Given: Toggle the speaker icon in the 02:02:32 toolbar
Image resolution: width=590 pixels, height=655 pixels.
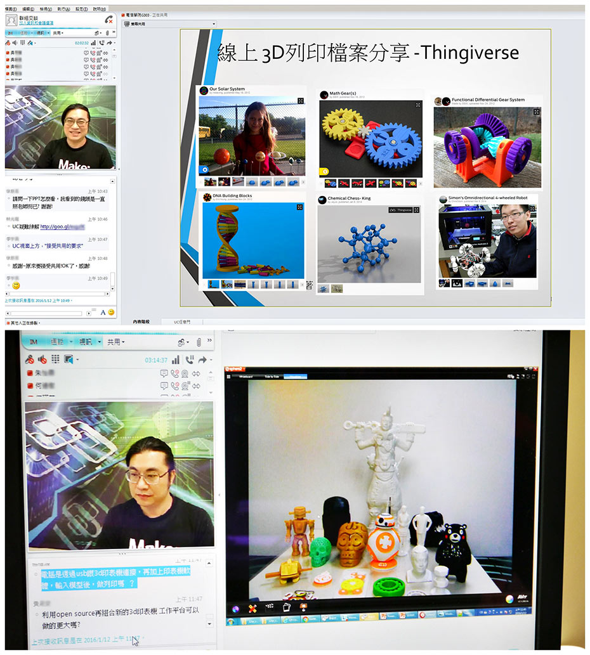Looking at the screenshot, I should pyautogui.click(x=15, y=43).
